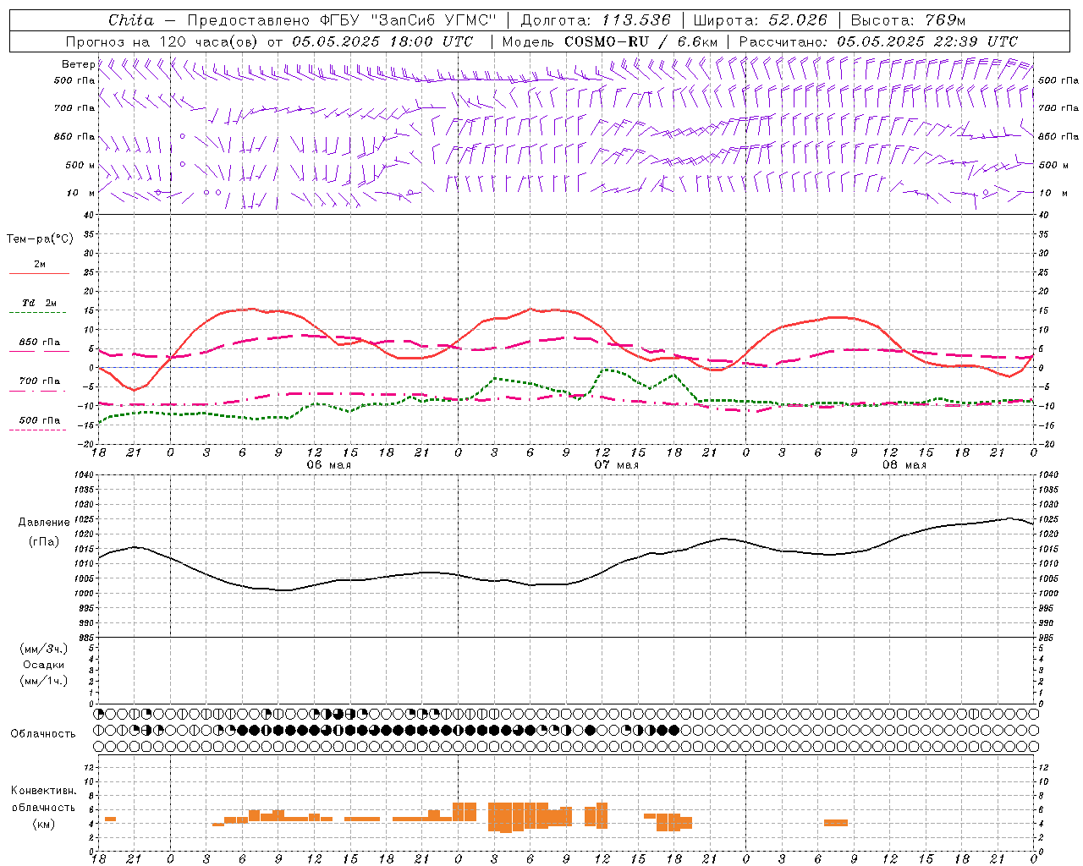
Task: Click the "(мм/1ч.)" unit label
Action: [43, 681]
